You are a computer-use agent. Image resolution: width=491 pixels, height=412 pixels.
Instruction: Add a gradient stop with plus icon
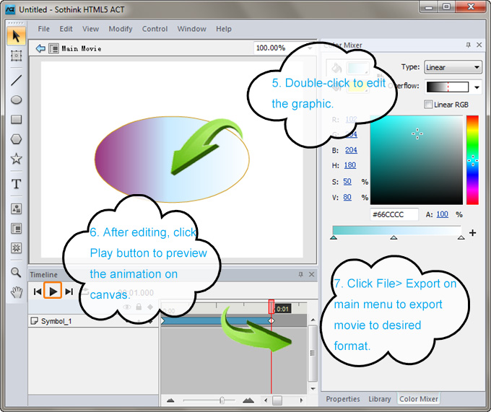pyautogui.click(x=473, y=233)
